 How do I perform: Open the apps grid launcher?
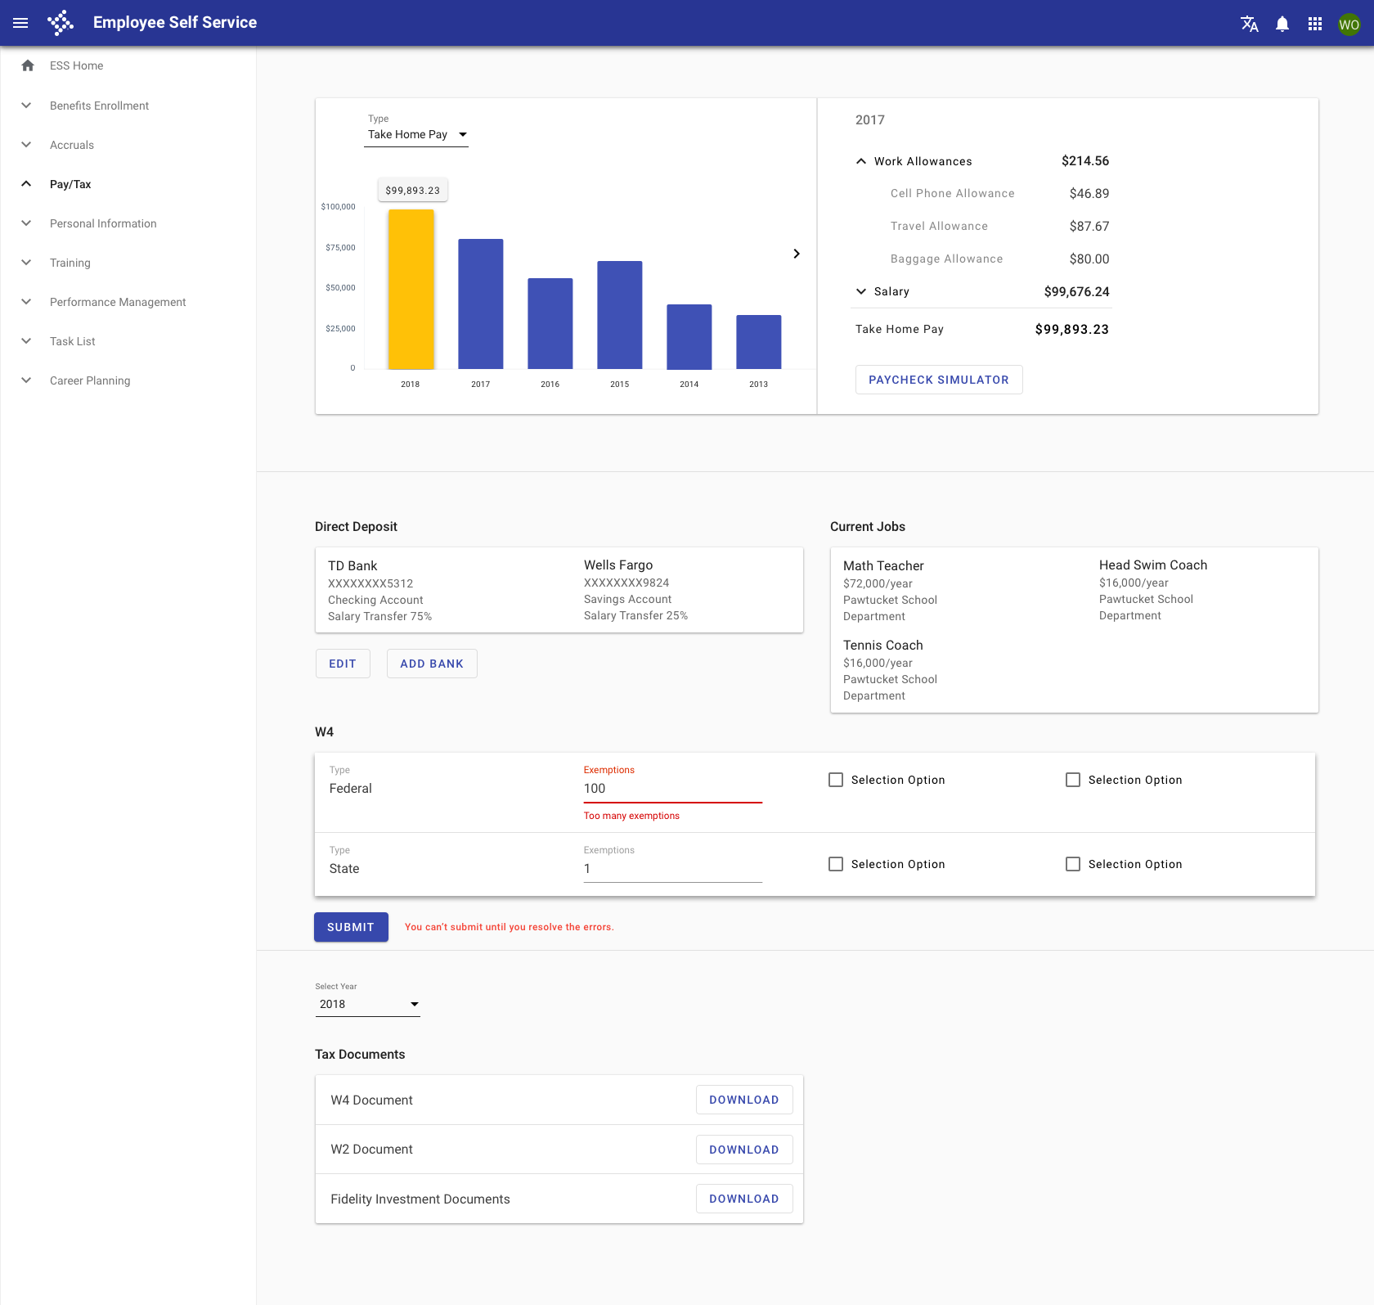pos(1314,24)
